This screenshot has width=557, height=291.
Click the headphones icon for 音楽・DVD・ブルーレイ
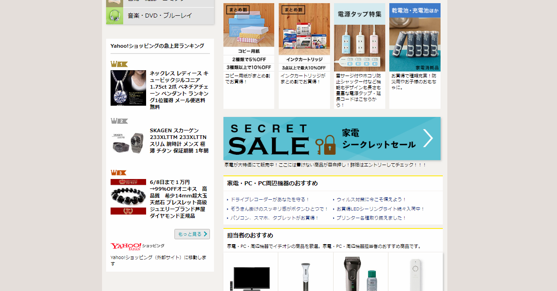point(114,16)
